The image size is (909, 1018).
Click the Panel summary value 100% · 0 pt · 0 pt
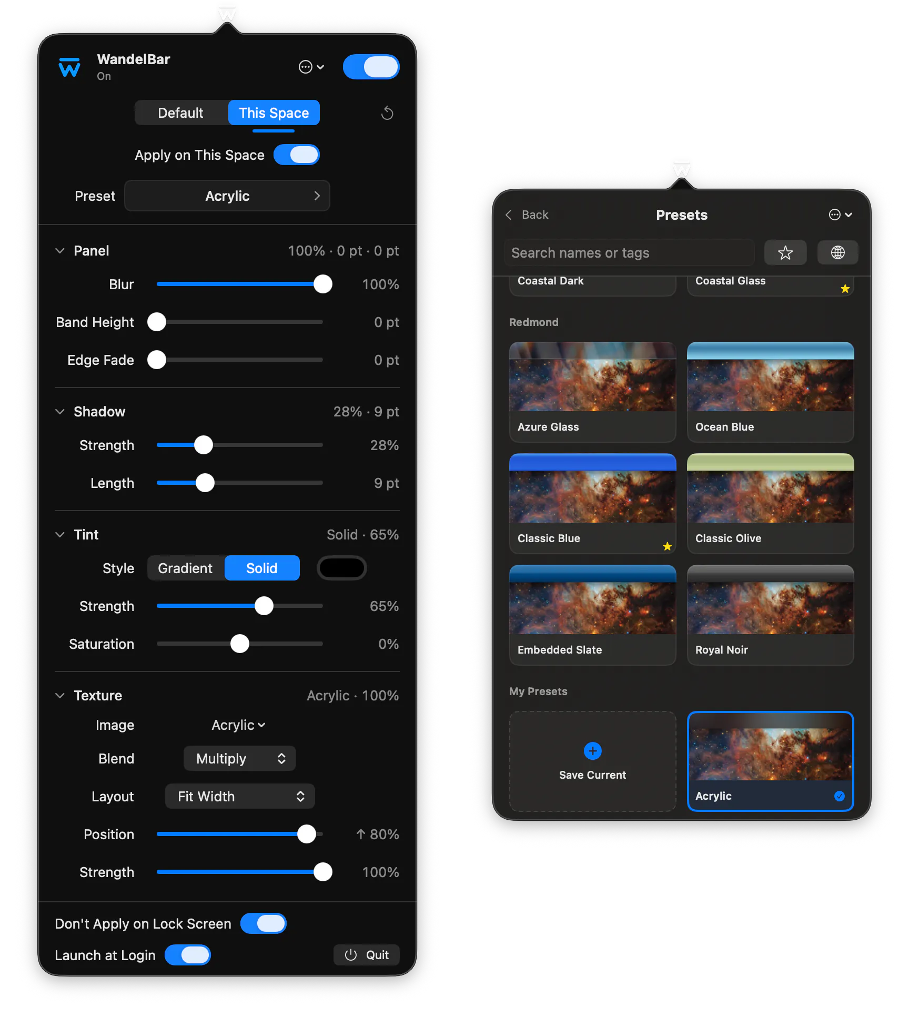tap(344, 251)
